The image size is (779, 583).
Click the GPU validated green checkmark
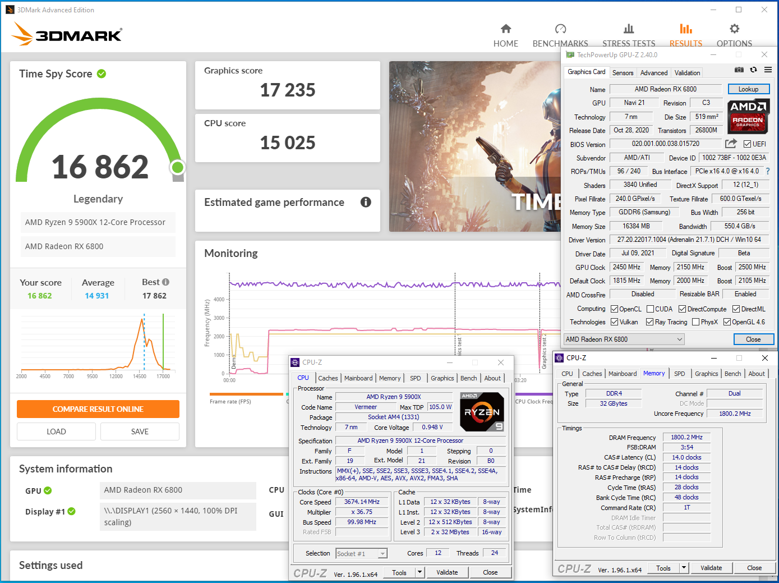click(48, 490)
